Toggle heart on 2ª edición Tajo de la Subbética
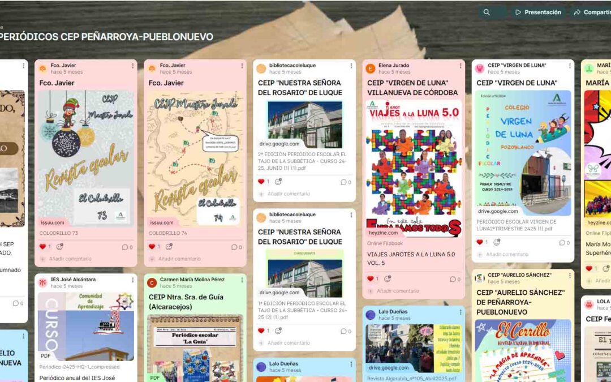The height and width of the screenshot is (382, 611). tap(261, 182)
